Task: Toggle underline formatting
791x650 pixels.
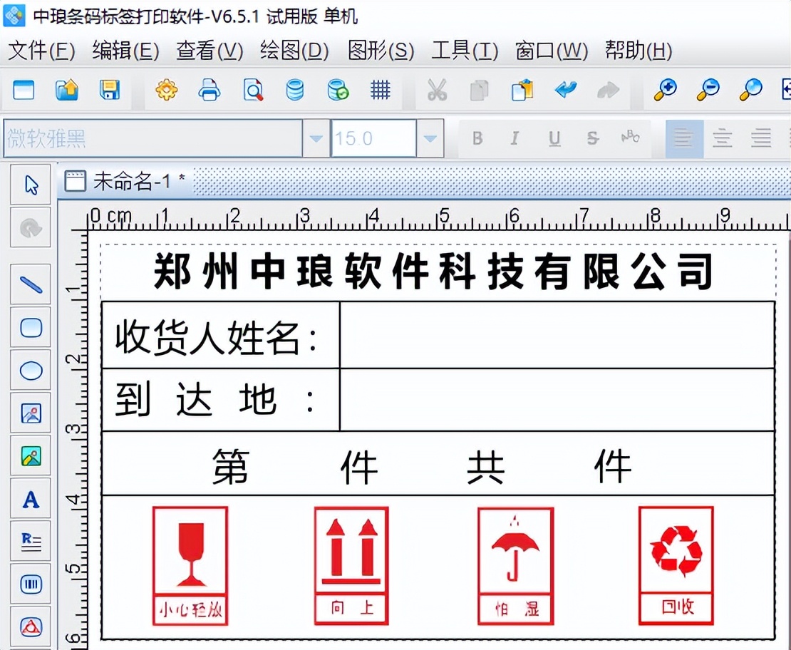Action: [554, 138]
